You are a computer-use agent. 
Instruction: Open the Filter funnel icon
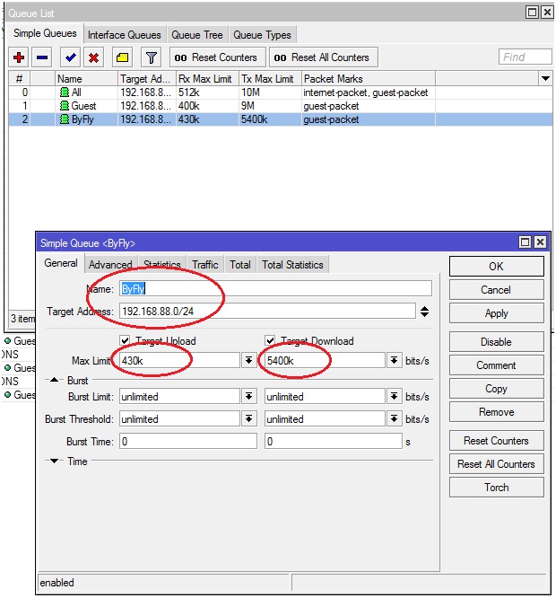point(152,57)
